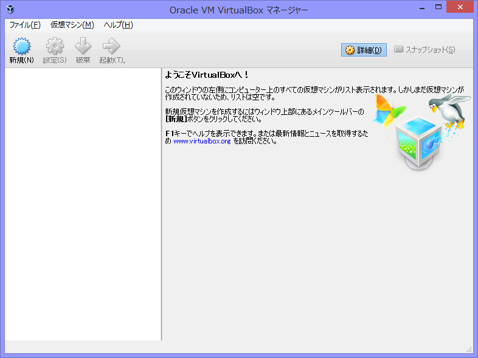This screenshot has width=478, height=358.
Task: Click the VirtualBox welcome cube illustration
Action: [x=419, y=143]
